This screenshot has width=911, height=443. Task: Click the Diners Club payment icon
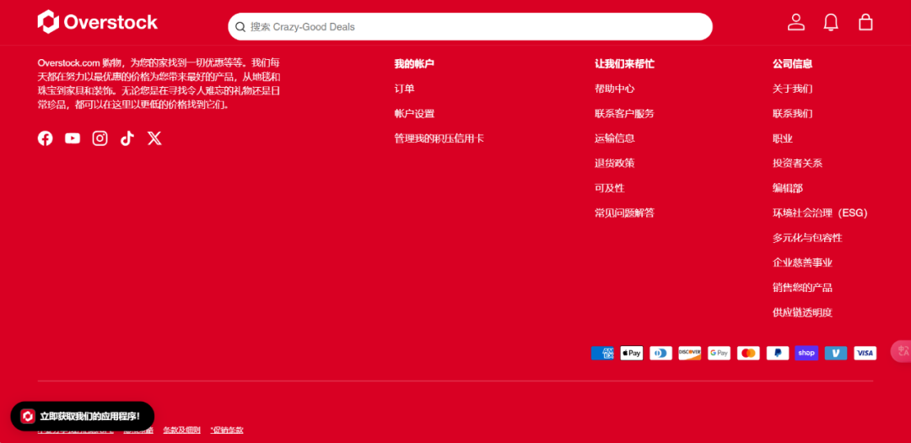click(x=660, y=353)
